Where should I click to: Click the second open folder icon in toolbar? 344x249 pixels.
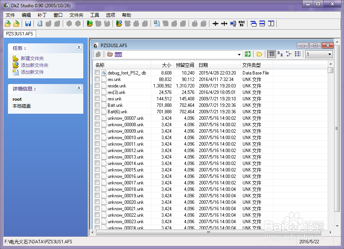tap(16, 24)
